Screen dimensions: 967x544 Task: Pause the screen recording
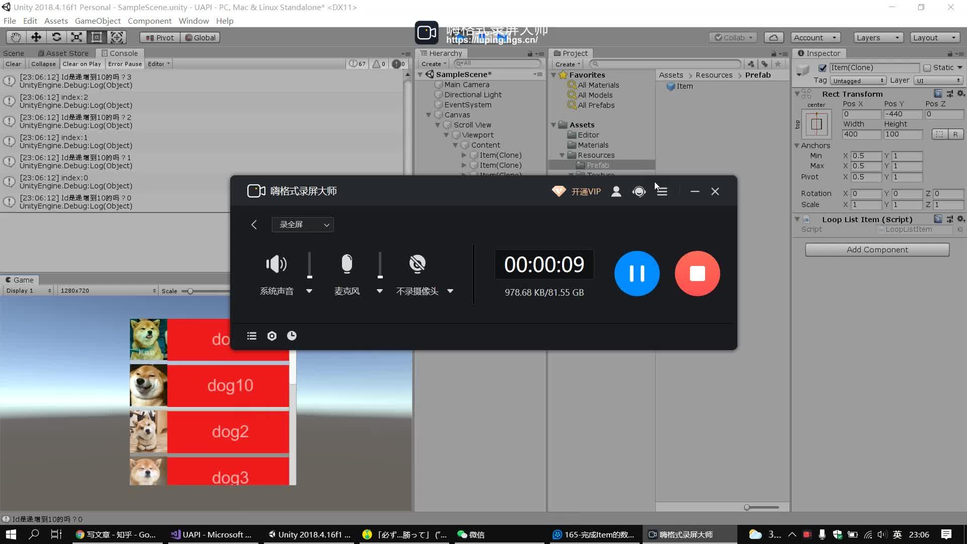pyautogui.click(x=637, y=274)
